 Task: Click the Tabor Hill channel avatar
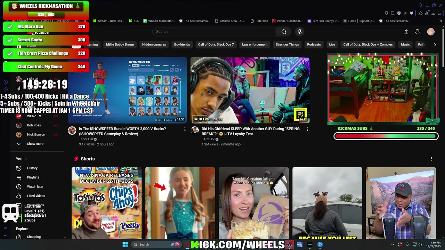(x=72, y=131)
